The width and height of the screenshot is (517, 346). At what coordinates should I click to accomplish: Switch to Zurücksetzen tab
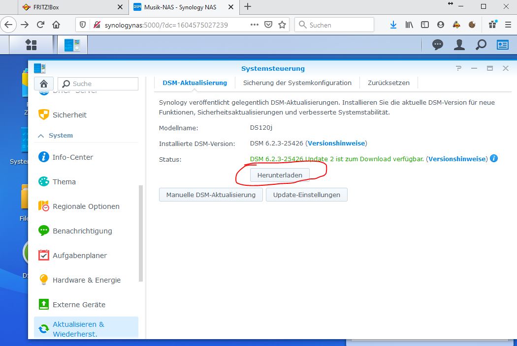(388, 83)
